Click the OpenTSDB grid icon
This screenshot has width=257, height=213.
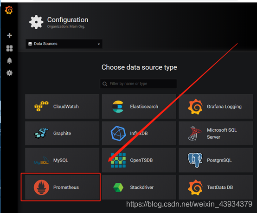[x=118, y=160]
